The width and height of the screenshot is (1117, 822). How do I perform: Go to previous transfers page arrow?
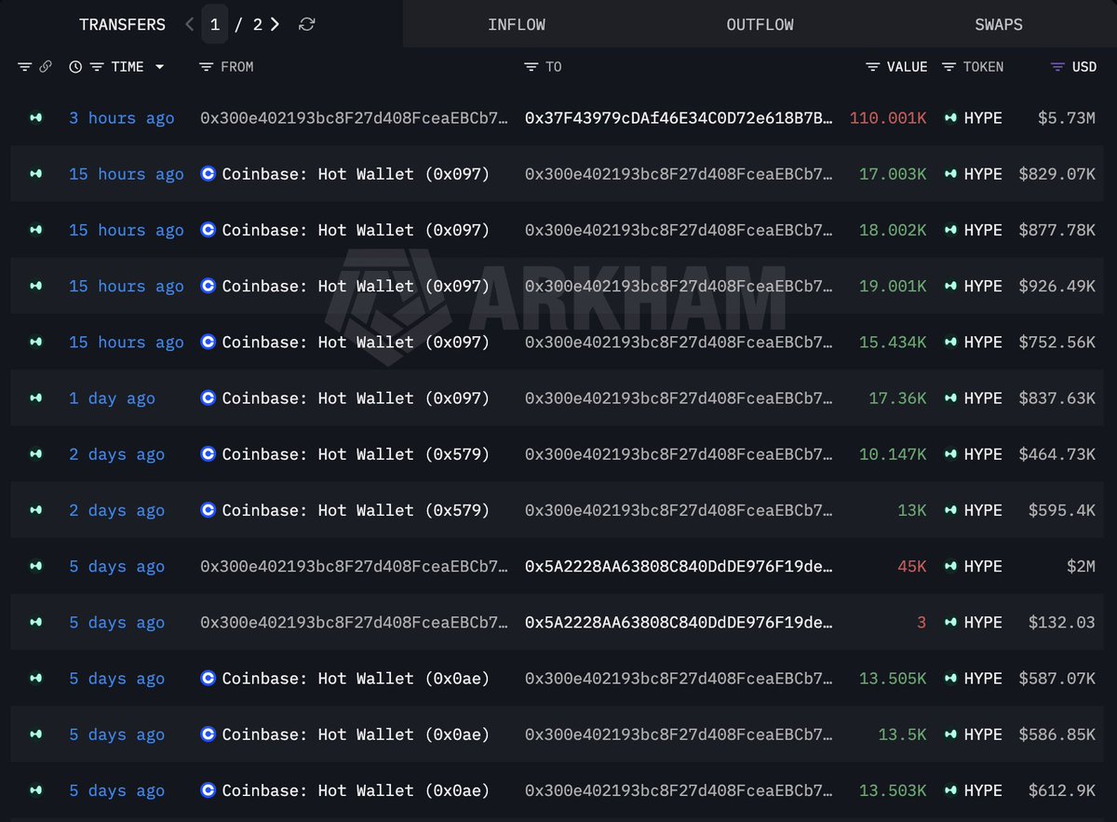[190, 24]
